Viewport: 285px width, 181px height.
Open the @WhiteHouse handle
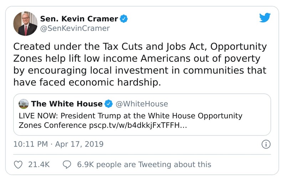point(142,104)
